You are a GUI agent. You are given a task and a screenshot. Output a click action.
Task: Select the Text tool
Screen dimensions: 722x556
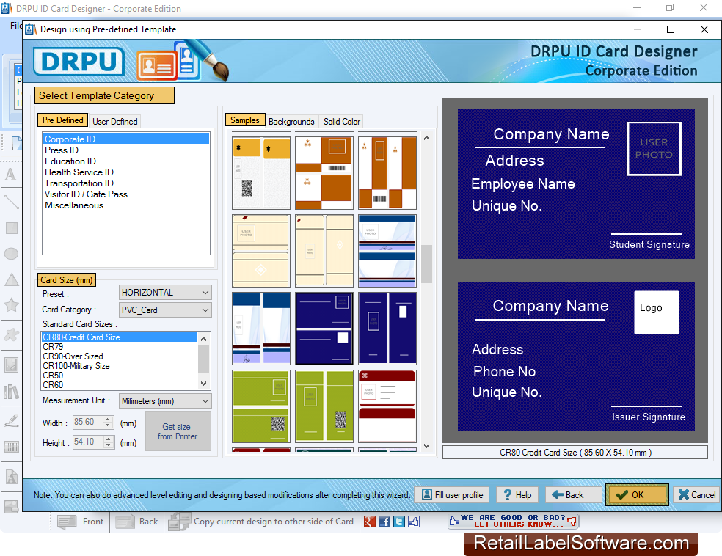[11, 175]
